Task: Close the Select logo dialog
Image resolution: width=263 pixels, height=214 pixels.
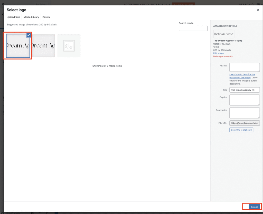Action: pyautogui.click(x=258, y=10)
